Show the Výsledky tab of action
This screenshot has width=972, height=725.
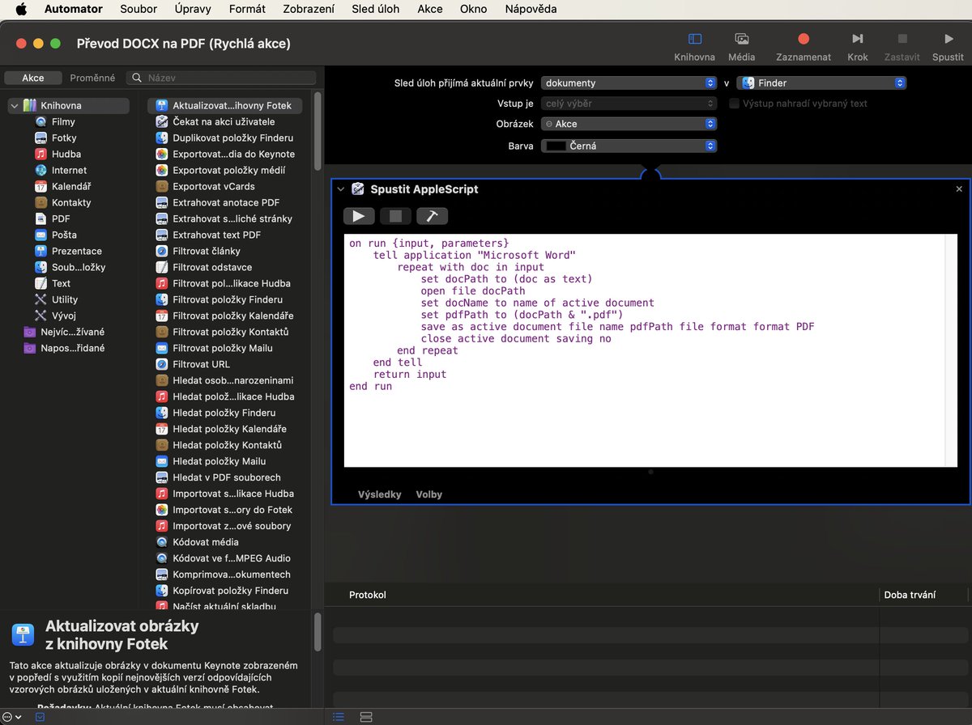[x=379, y=494]
